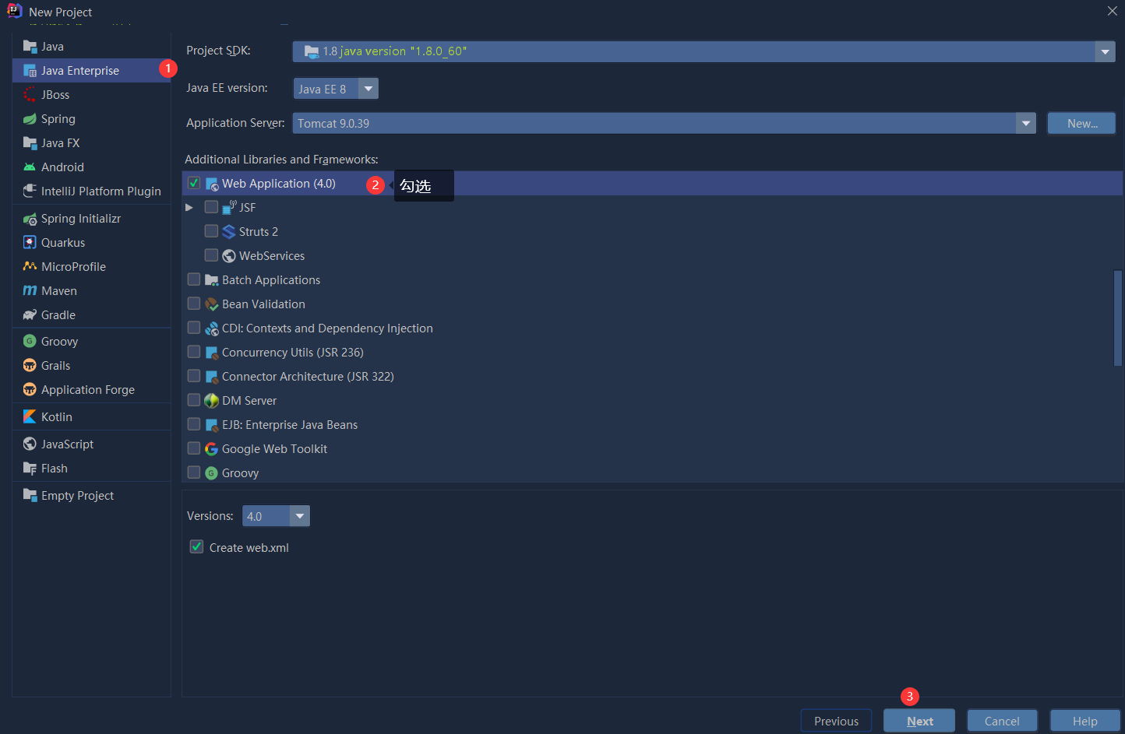This screenshot has height=734, width=1125.
Task: Select the Java project type icon
Action: pyautogui.click(x=30, y=47)
